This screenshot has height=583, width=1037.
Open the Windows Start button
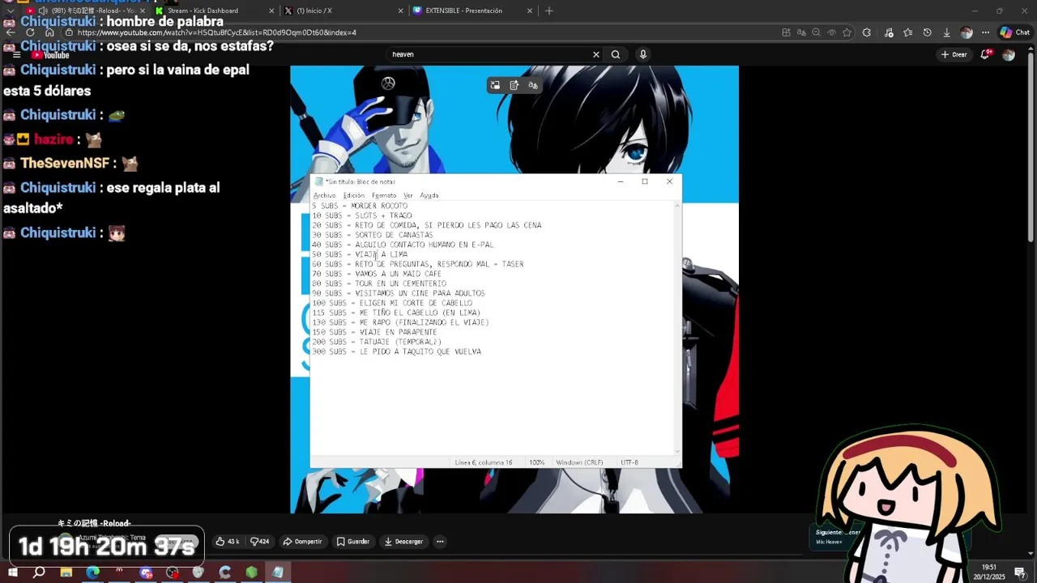(x=11, y=572)
